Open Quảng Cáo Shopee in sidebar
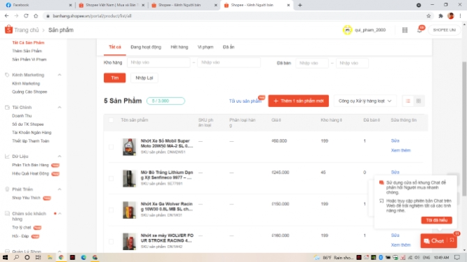 pyautogui.click(x=29, y=92)
